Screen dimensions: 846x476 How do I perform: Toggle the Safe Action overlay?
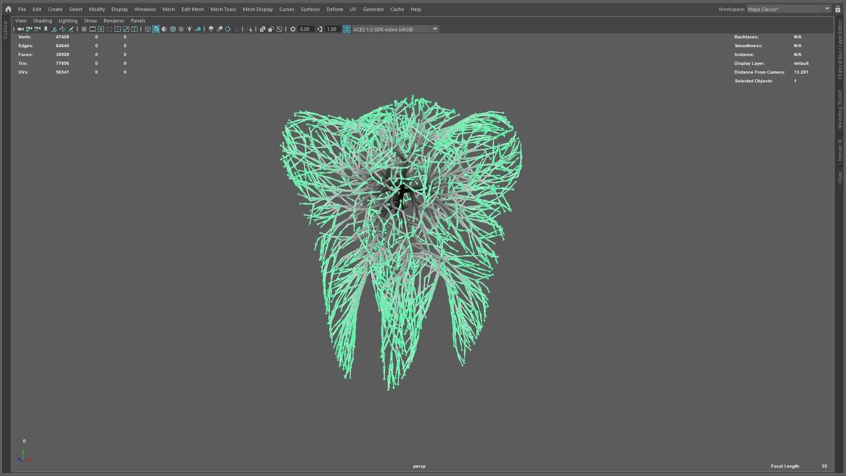pos(126,29)
